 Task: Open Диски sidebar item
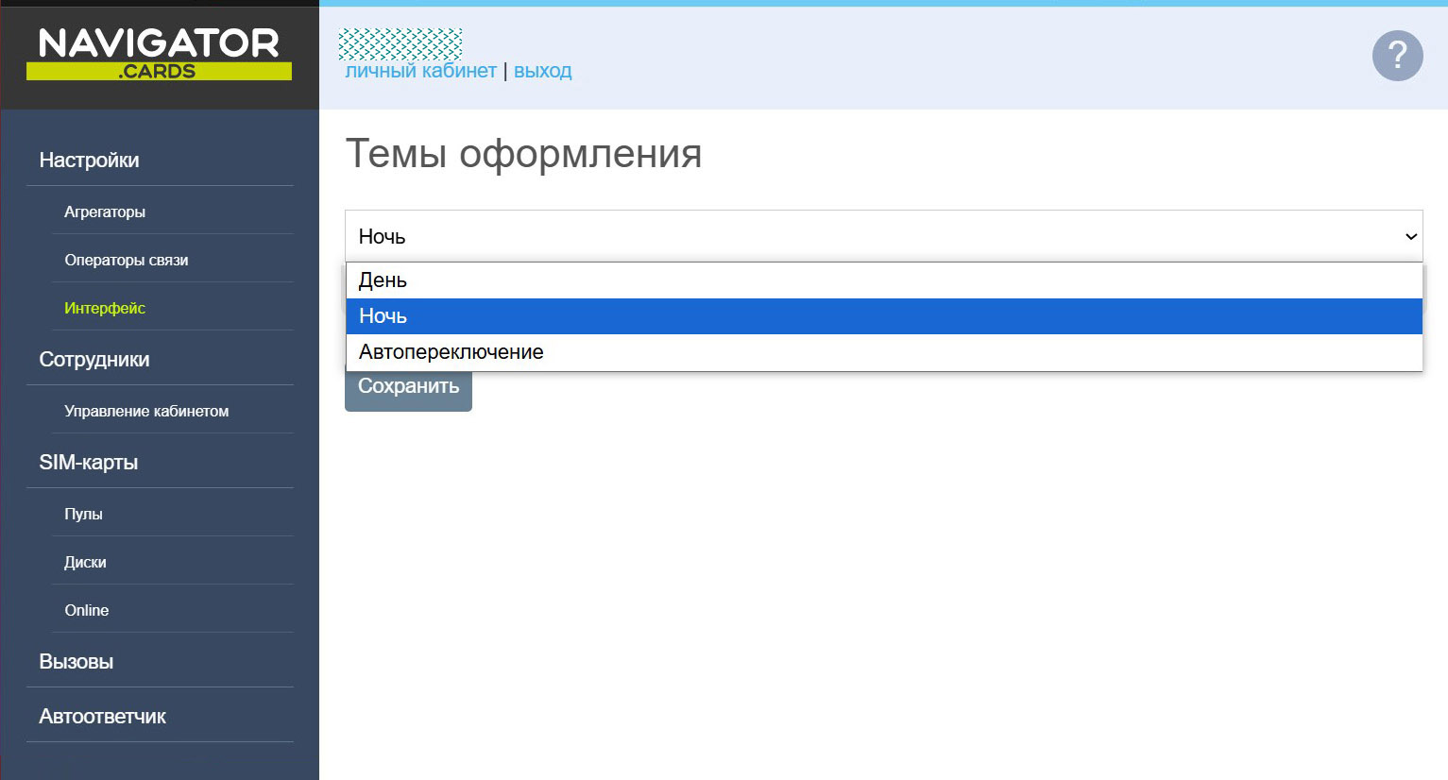point(85,563)
